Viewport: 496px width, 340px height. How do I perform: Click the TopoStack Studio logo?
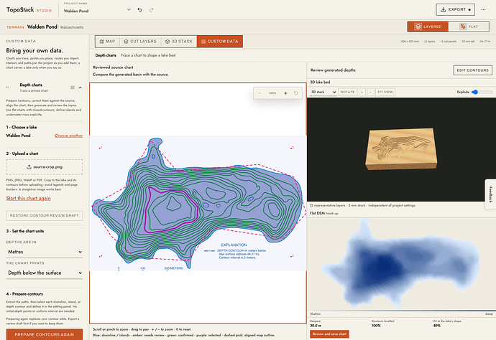pyautogui.click(x=29, y=10)
